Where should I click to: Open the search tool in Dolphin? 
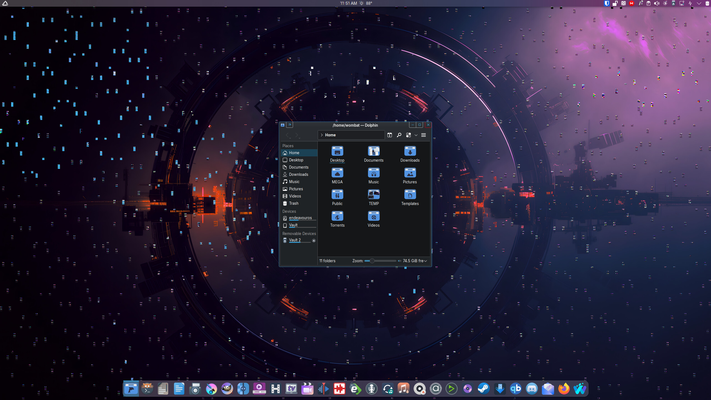pyautogui.click(x=399, y=135)
